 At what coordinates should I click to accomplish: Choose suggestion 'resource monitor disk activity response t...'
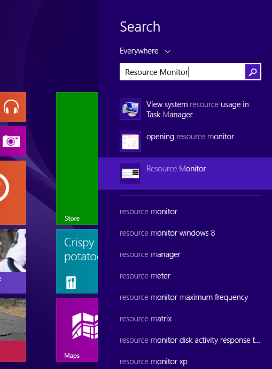[190, 340]
